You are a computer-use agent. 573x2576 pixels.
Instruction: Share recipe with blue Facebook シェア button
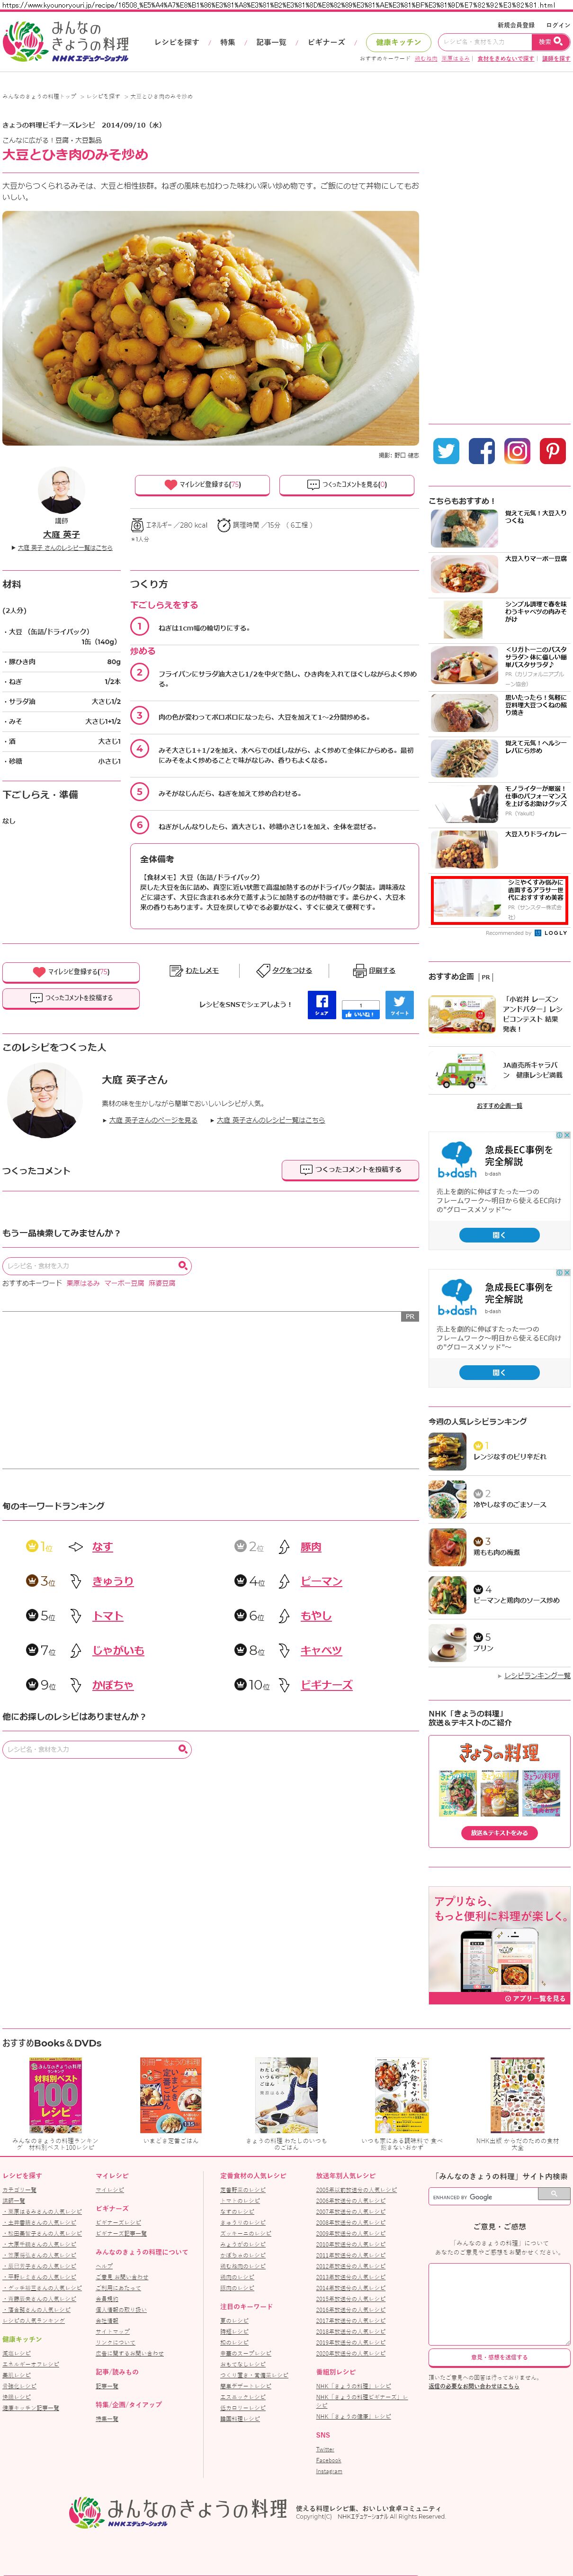click(x=322, y=1004)
